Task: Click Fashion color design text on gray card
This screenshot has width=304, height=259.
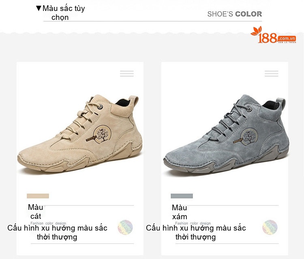Action: [193, 223]
